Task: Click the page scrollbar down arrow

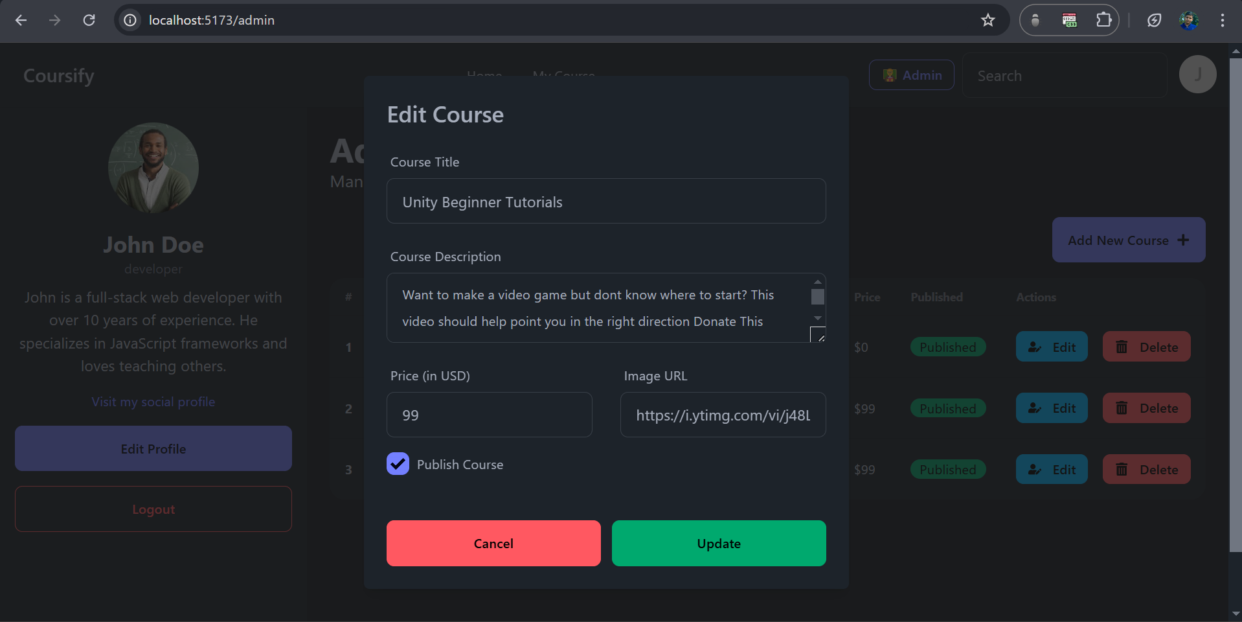Action: [x=1236, y=614]
